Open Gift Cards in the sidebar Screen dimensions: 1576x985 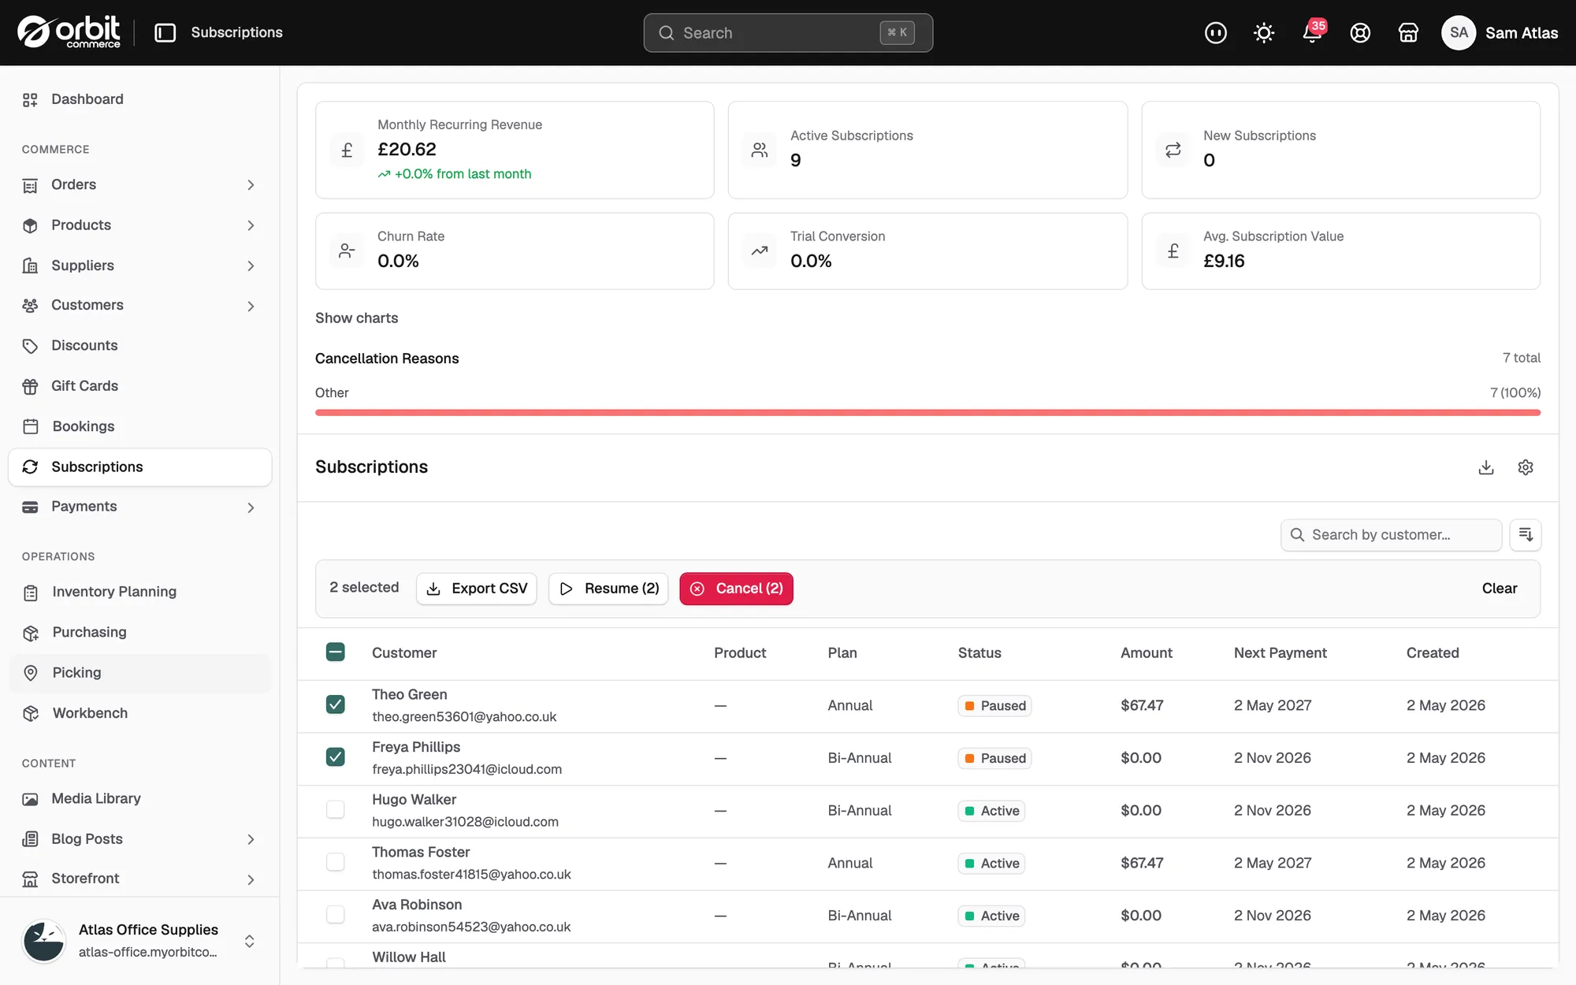pos(140,386)
